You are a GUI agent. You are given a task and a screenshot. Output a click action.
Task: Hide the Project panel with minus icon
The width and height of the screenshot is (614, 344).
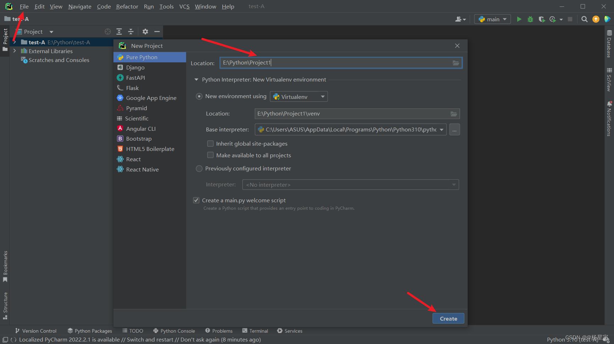tap(157, 32)
